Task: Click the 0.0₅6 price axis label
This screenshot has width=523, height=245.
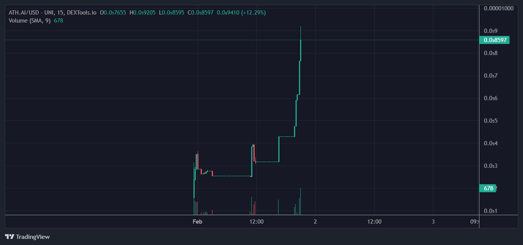Action: (x=491, y=99)
